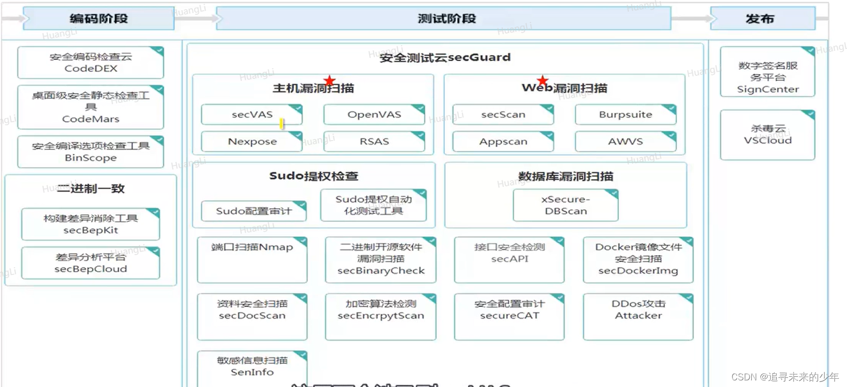Select the secBepCloud 差异分析平台 box
The image size is (847, 387).
pos(91,263)
